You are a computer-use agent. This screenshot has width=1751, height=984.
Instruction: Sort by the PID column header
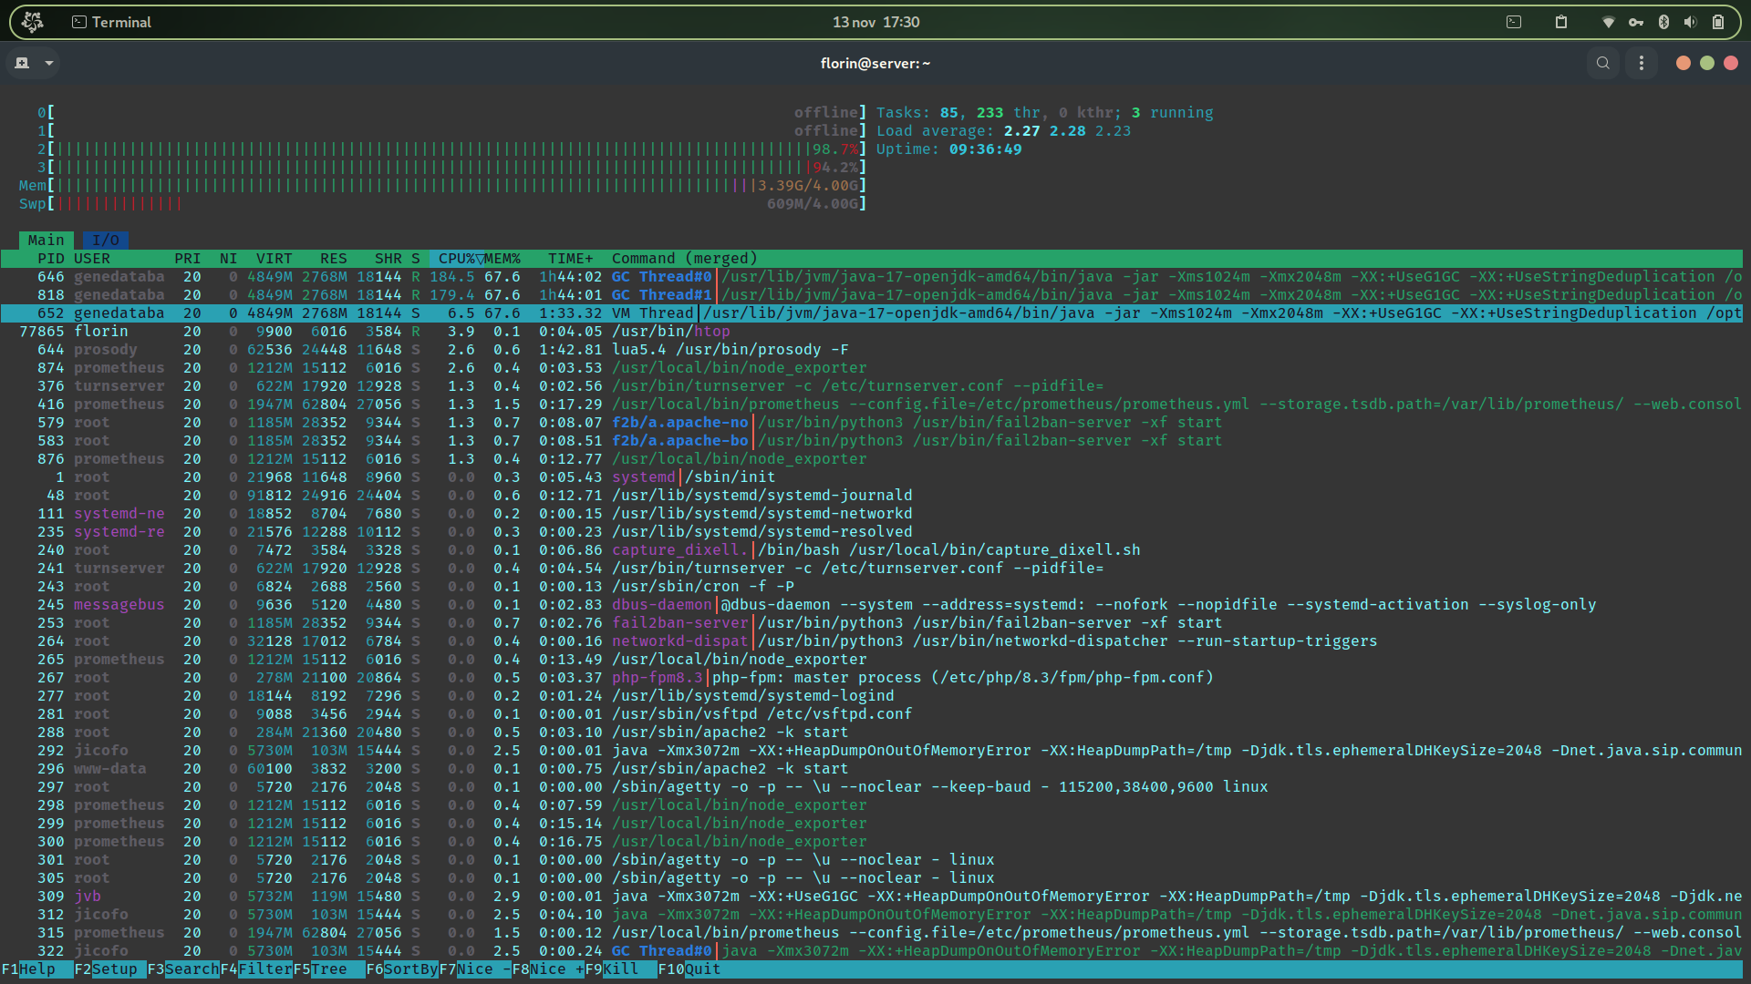pos(50,259)
